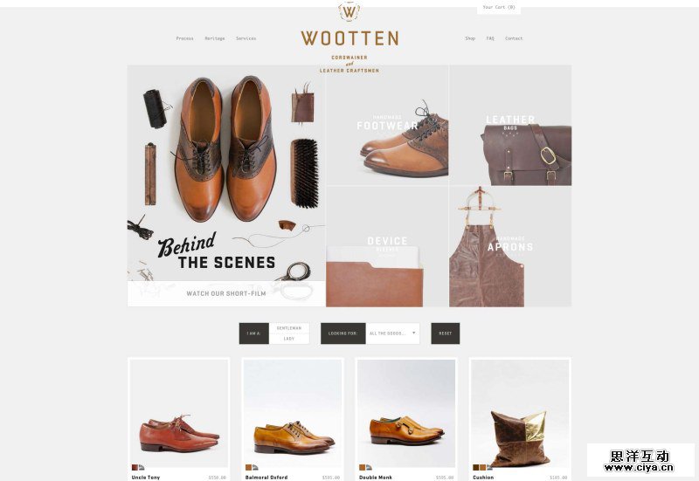The image size is (699, 481).
Task: Select Gentleman in the I Am A filter
Action: (289, 328)
